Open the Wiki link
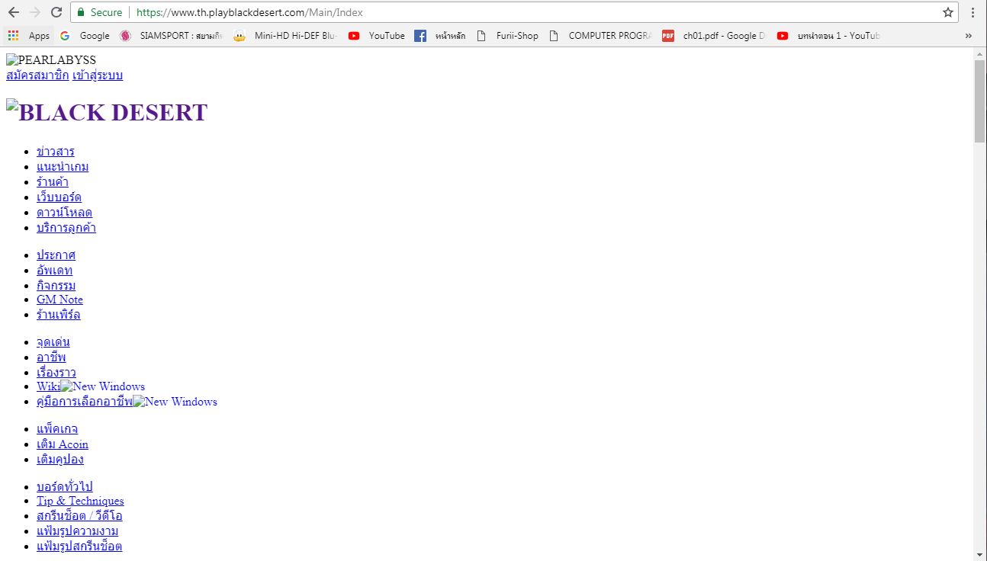This screenshot has height=561, width=987. (48, 386)
